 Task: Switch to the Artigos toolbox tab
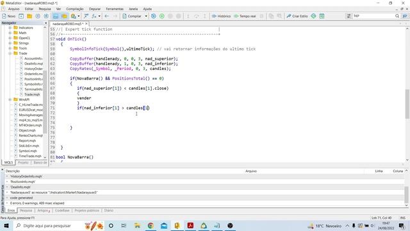pyautogui.click(x=44, y=210)
